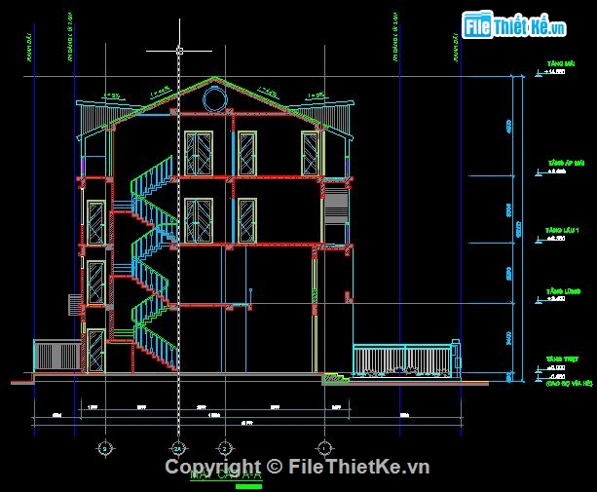Select the ground-floor stair flight with blue balusters

click(x=156, y=348)
